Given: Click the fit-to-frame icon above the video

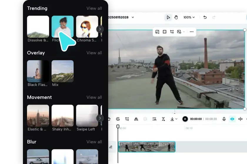Looking at the screenshot, I should (165, 32).
